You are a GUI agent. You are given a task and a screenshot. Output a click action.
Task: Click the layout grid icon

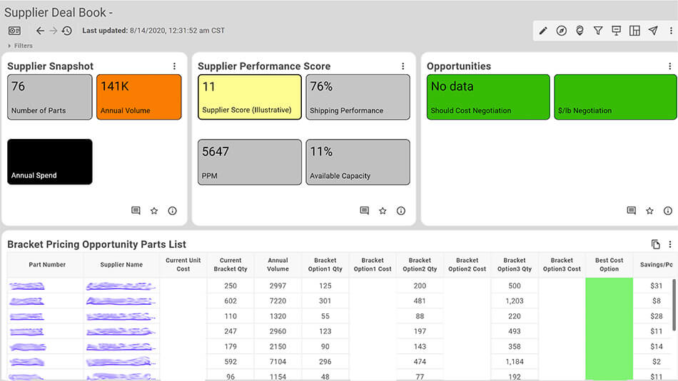(x=634, y=31)
